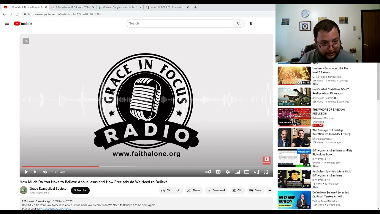
Task: Click the channel subscribe watermark in player
Action: [x=267, y=160]
